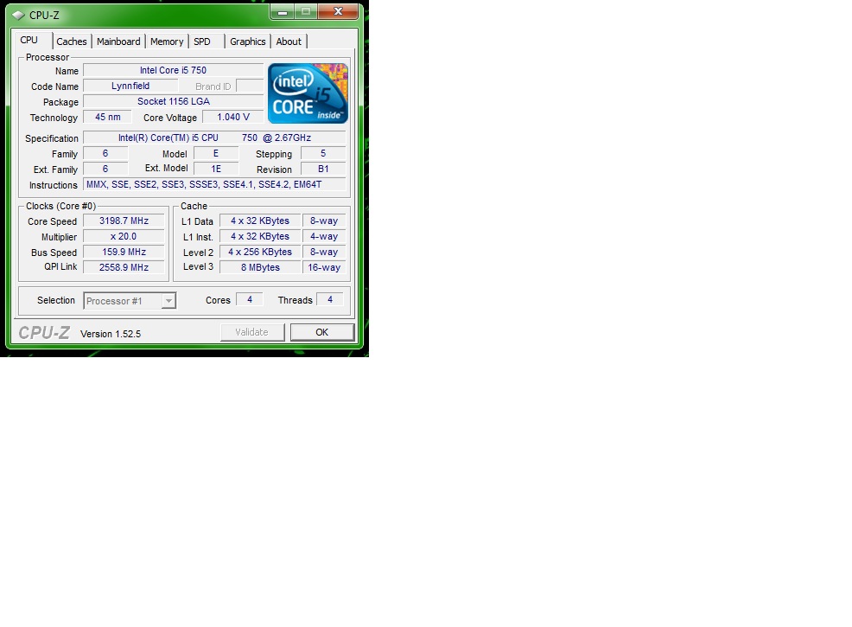Click the Multiplier value 'x 20.0'
The height and width of the screenshot is (627, 852).
pos(124,237)
